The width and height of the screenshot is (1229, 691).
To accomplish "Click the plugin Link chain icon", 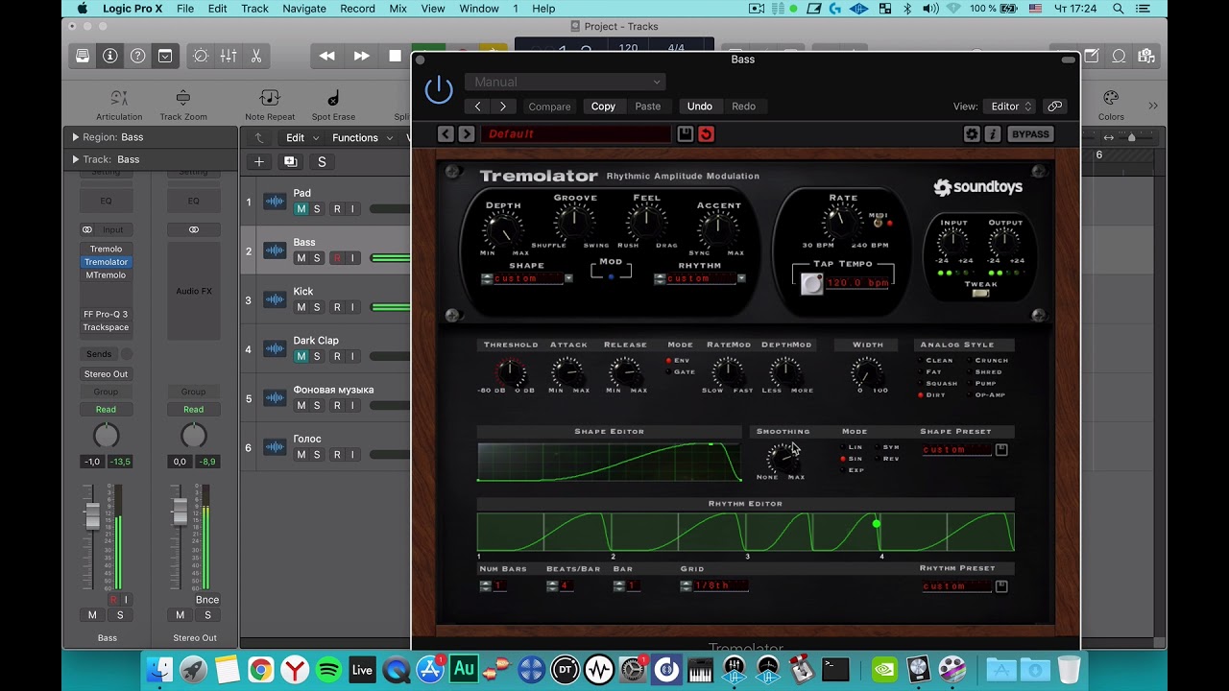I will tap(1054, 107).
